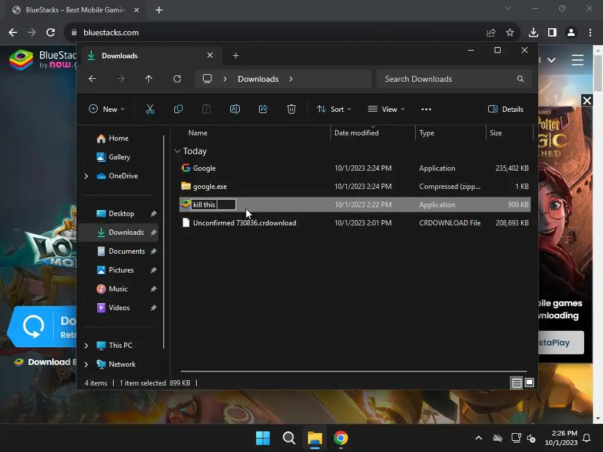Open Chrome downloads icon

[x=534, y=33]
